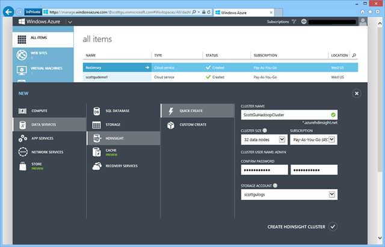Close the Windows Azure browser tab

point(271,13)
